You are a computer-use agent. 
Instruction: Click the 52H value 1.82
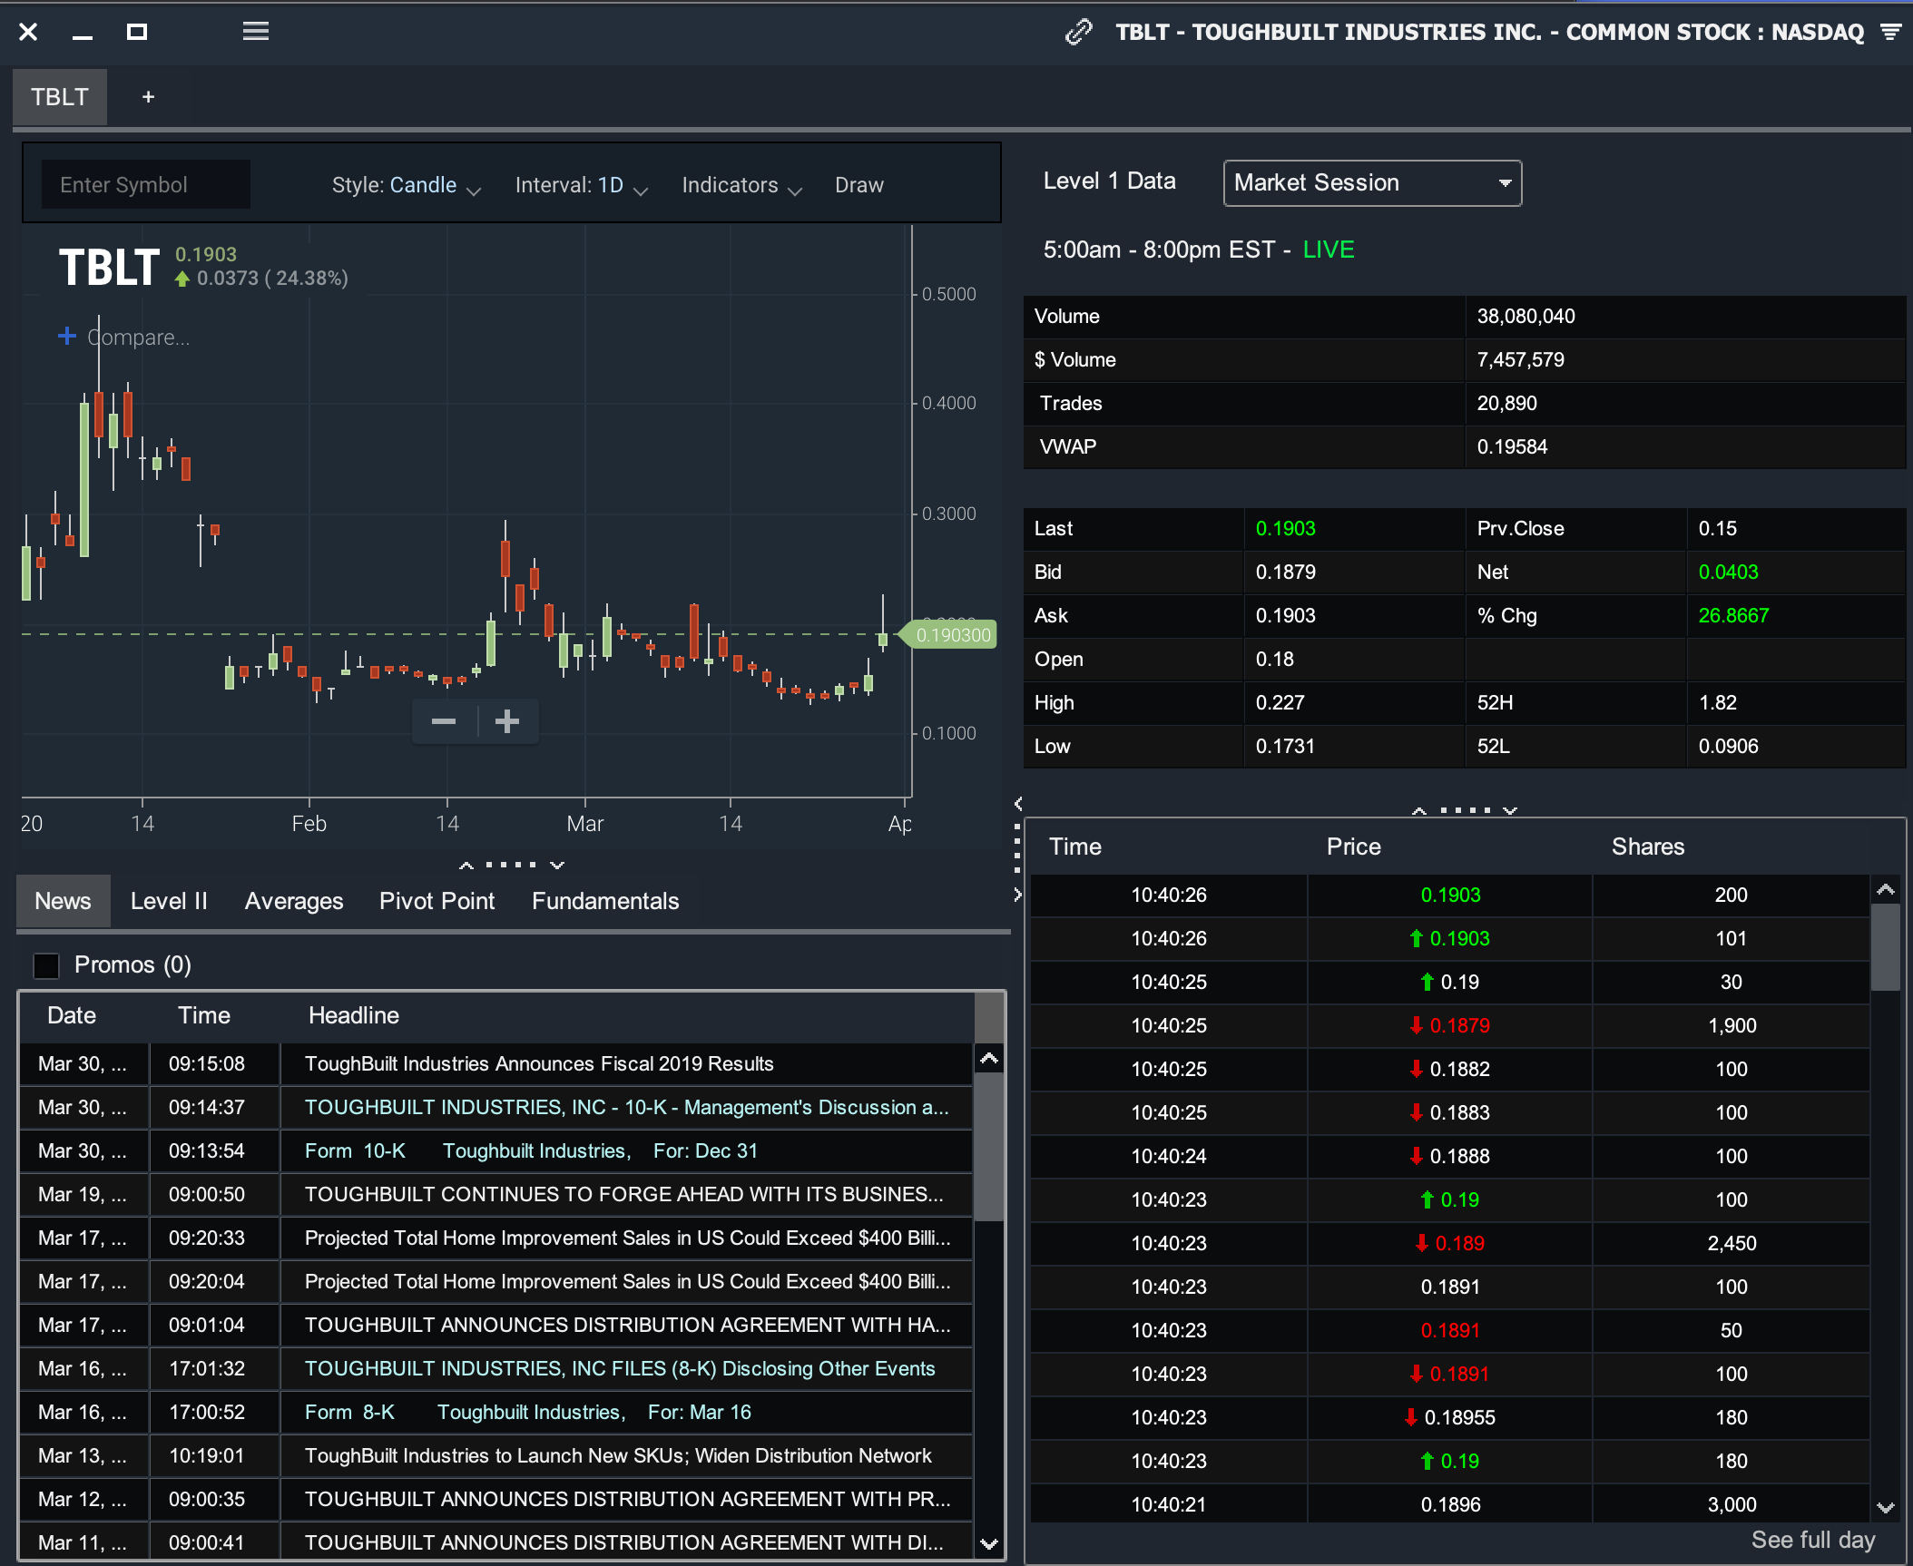click(1717, 702)
